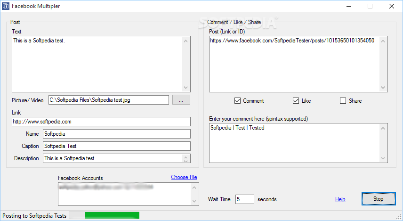This screenshot has height=221, width=403.
Task: Click Facebook Accounts scroll up arrow
Action: point(194,188)
